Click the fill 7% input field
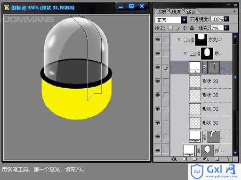The image size is (241, 180). point(217,28)
